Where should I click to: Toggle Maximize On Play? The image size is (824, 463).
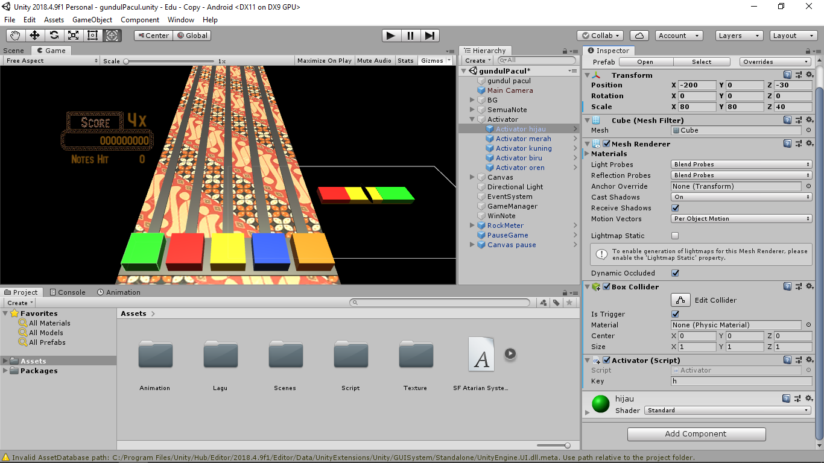pos(325,60)
